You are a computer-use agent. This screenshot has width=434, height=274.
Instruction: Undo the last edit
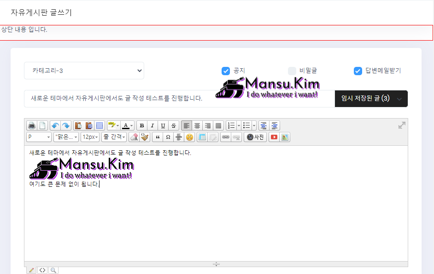(x=55, y=125)
